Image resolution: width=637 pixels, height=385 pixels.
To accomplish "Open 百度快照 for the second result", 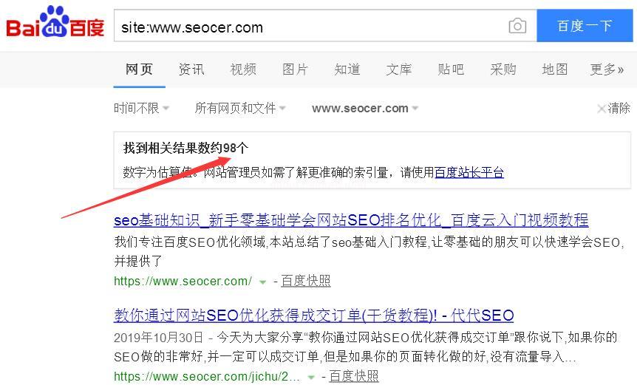I will [x=354, y=376].
